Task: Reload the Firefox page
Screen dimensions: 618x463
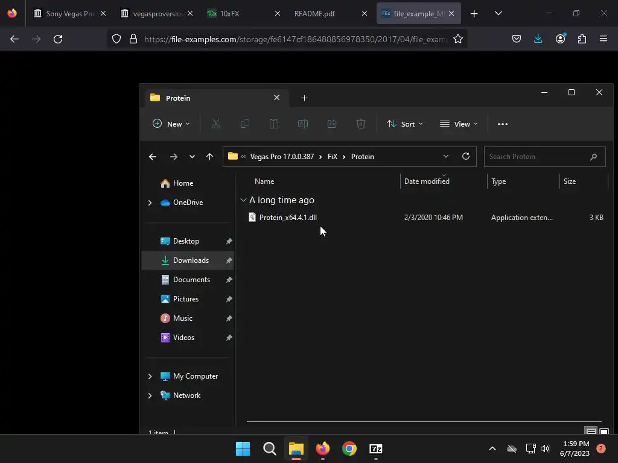Action: (x=58, y=39)
